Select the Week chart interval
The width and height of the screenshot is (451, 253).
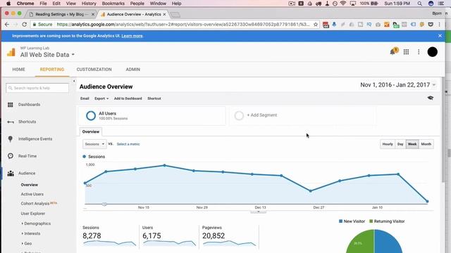pos(412,144)
